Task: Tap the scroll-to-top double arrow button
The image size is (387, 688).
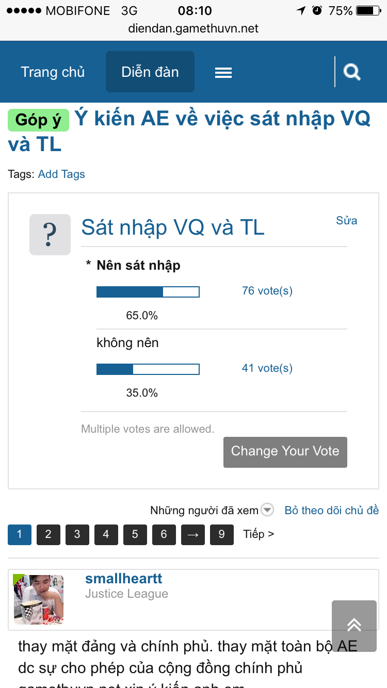Action: point(354,626)
